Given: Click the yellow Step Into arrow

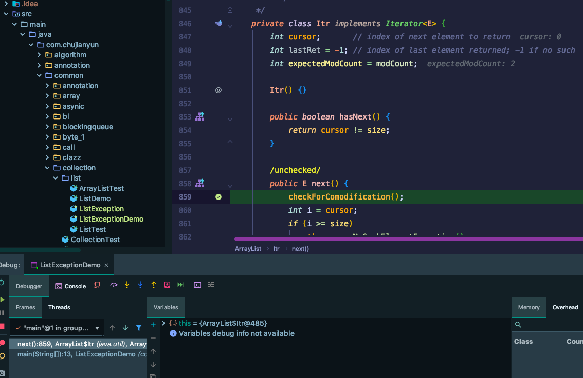Looking at the screenshot, I should 127,285.
